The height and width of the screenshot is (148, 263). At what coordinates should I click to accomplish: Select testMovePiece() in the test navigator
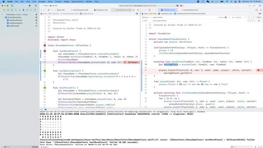tap(16, 20)
